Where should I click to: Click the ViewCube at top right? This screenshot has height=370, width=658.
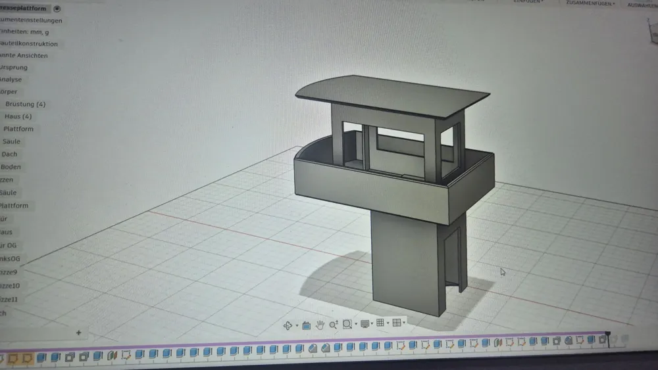click(x=653, y=32)
